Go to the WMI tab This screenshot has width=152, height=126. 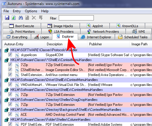tap(138, 32)
